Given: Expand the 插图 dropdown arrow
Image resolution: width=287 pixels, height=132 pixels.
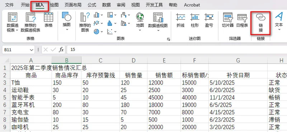Looking at the screenshot, I should (x=67, y=29).
